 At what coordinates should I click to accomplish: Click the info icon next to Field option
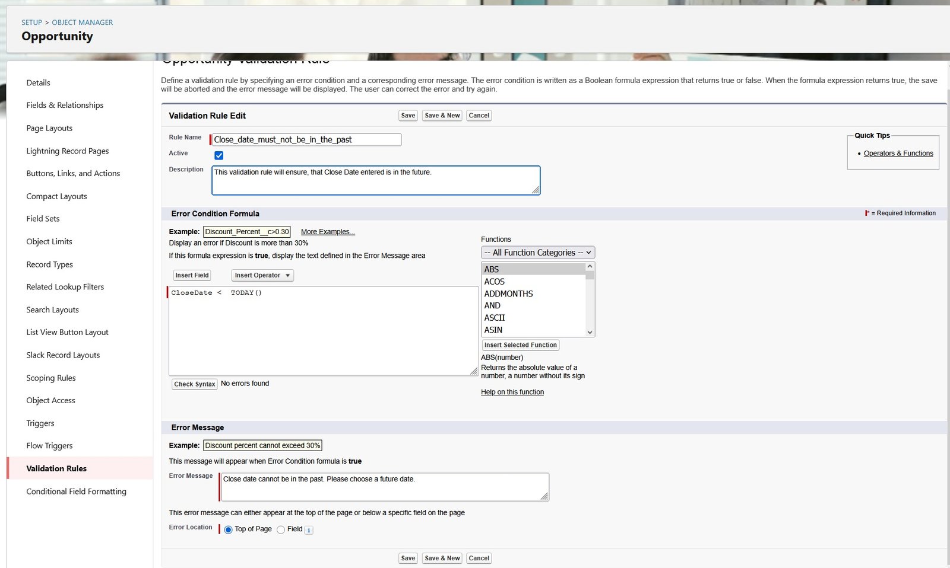click(309, 529)
